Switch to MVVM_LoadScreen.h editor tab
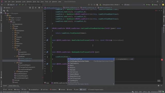Image resolution: width=165 pixels, height=93 pixels. [71, 8]
